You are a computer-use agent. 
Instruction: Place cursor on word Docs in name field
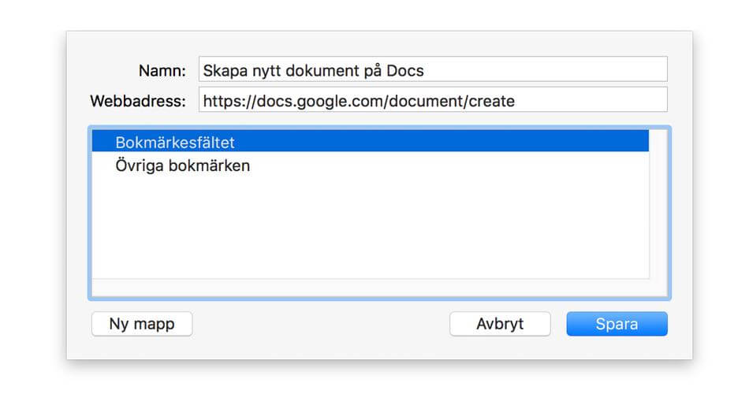[404, 70]
